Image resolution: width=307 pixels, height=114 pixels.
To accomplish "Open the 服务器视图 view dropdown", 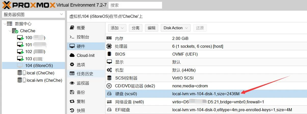I will (x=33, y=14).
